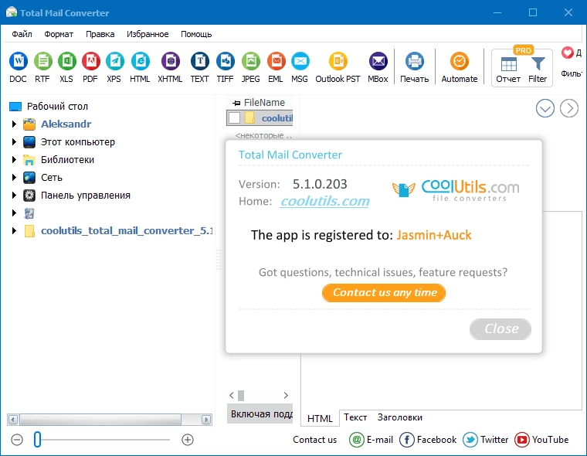Select the Библиотеки tree item

pos(67,160)
